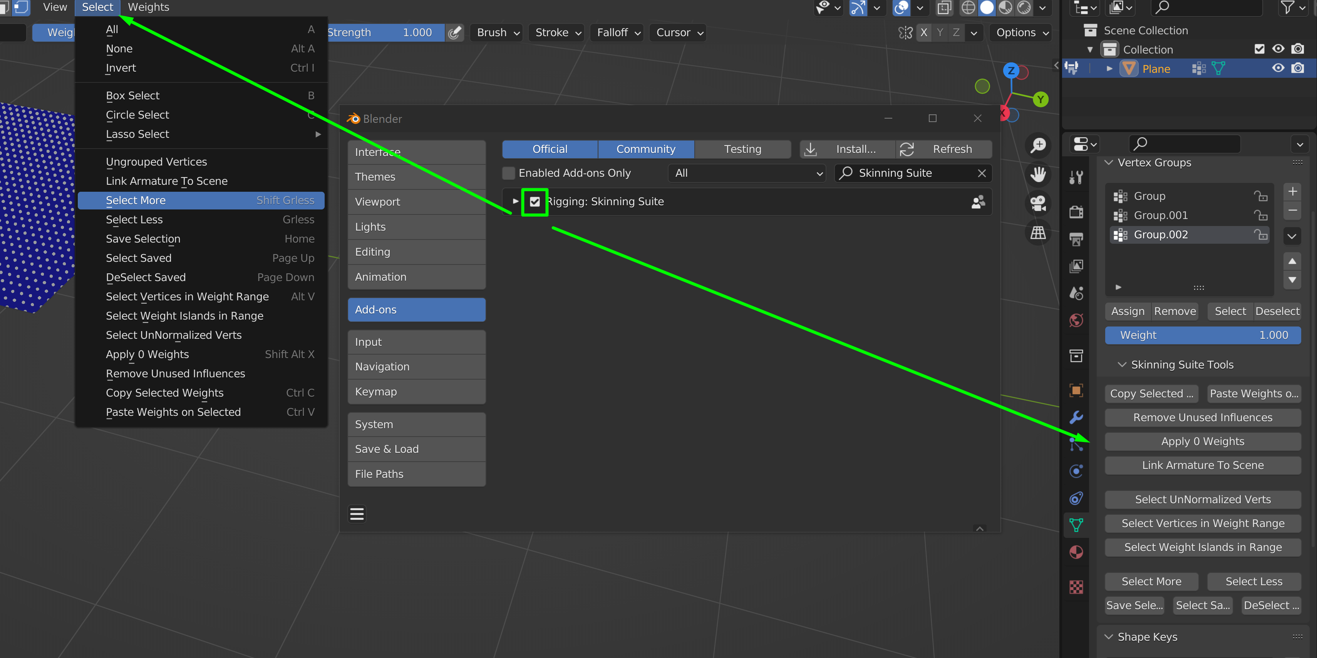The width and height of the screenshot is (1317, 658).
Task: Toggle X-ray mode in viewport header
Action: 944,7
